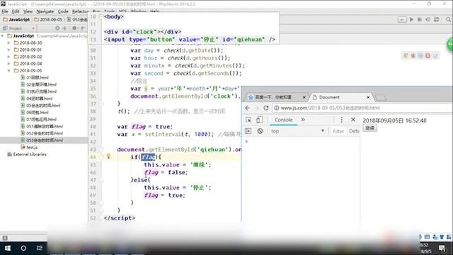This screenshot has height=255, width=453.
Task: Click the Debug icon in toolbar
Action: pyautogui.click(x=420, y=20)
